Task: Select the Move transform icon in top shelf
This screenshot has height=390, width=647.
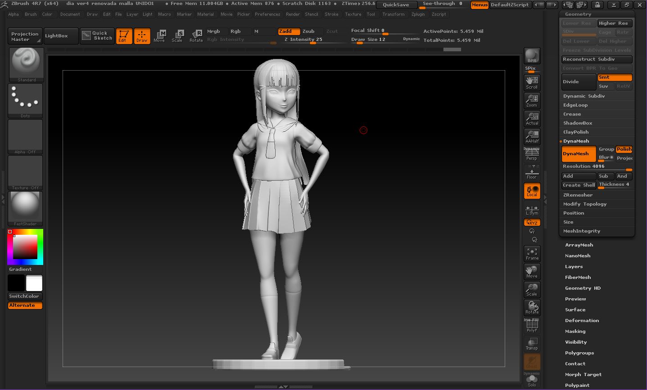Action: pos(160,36)
